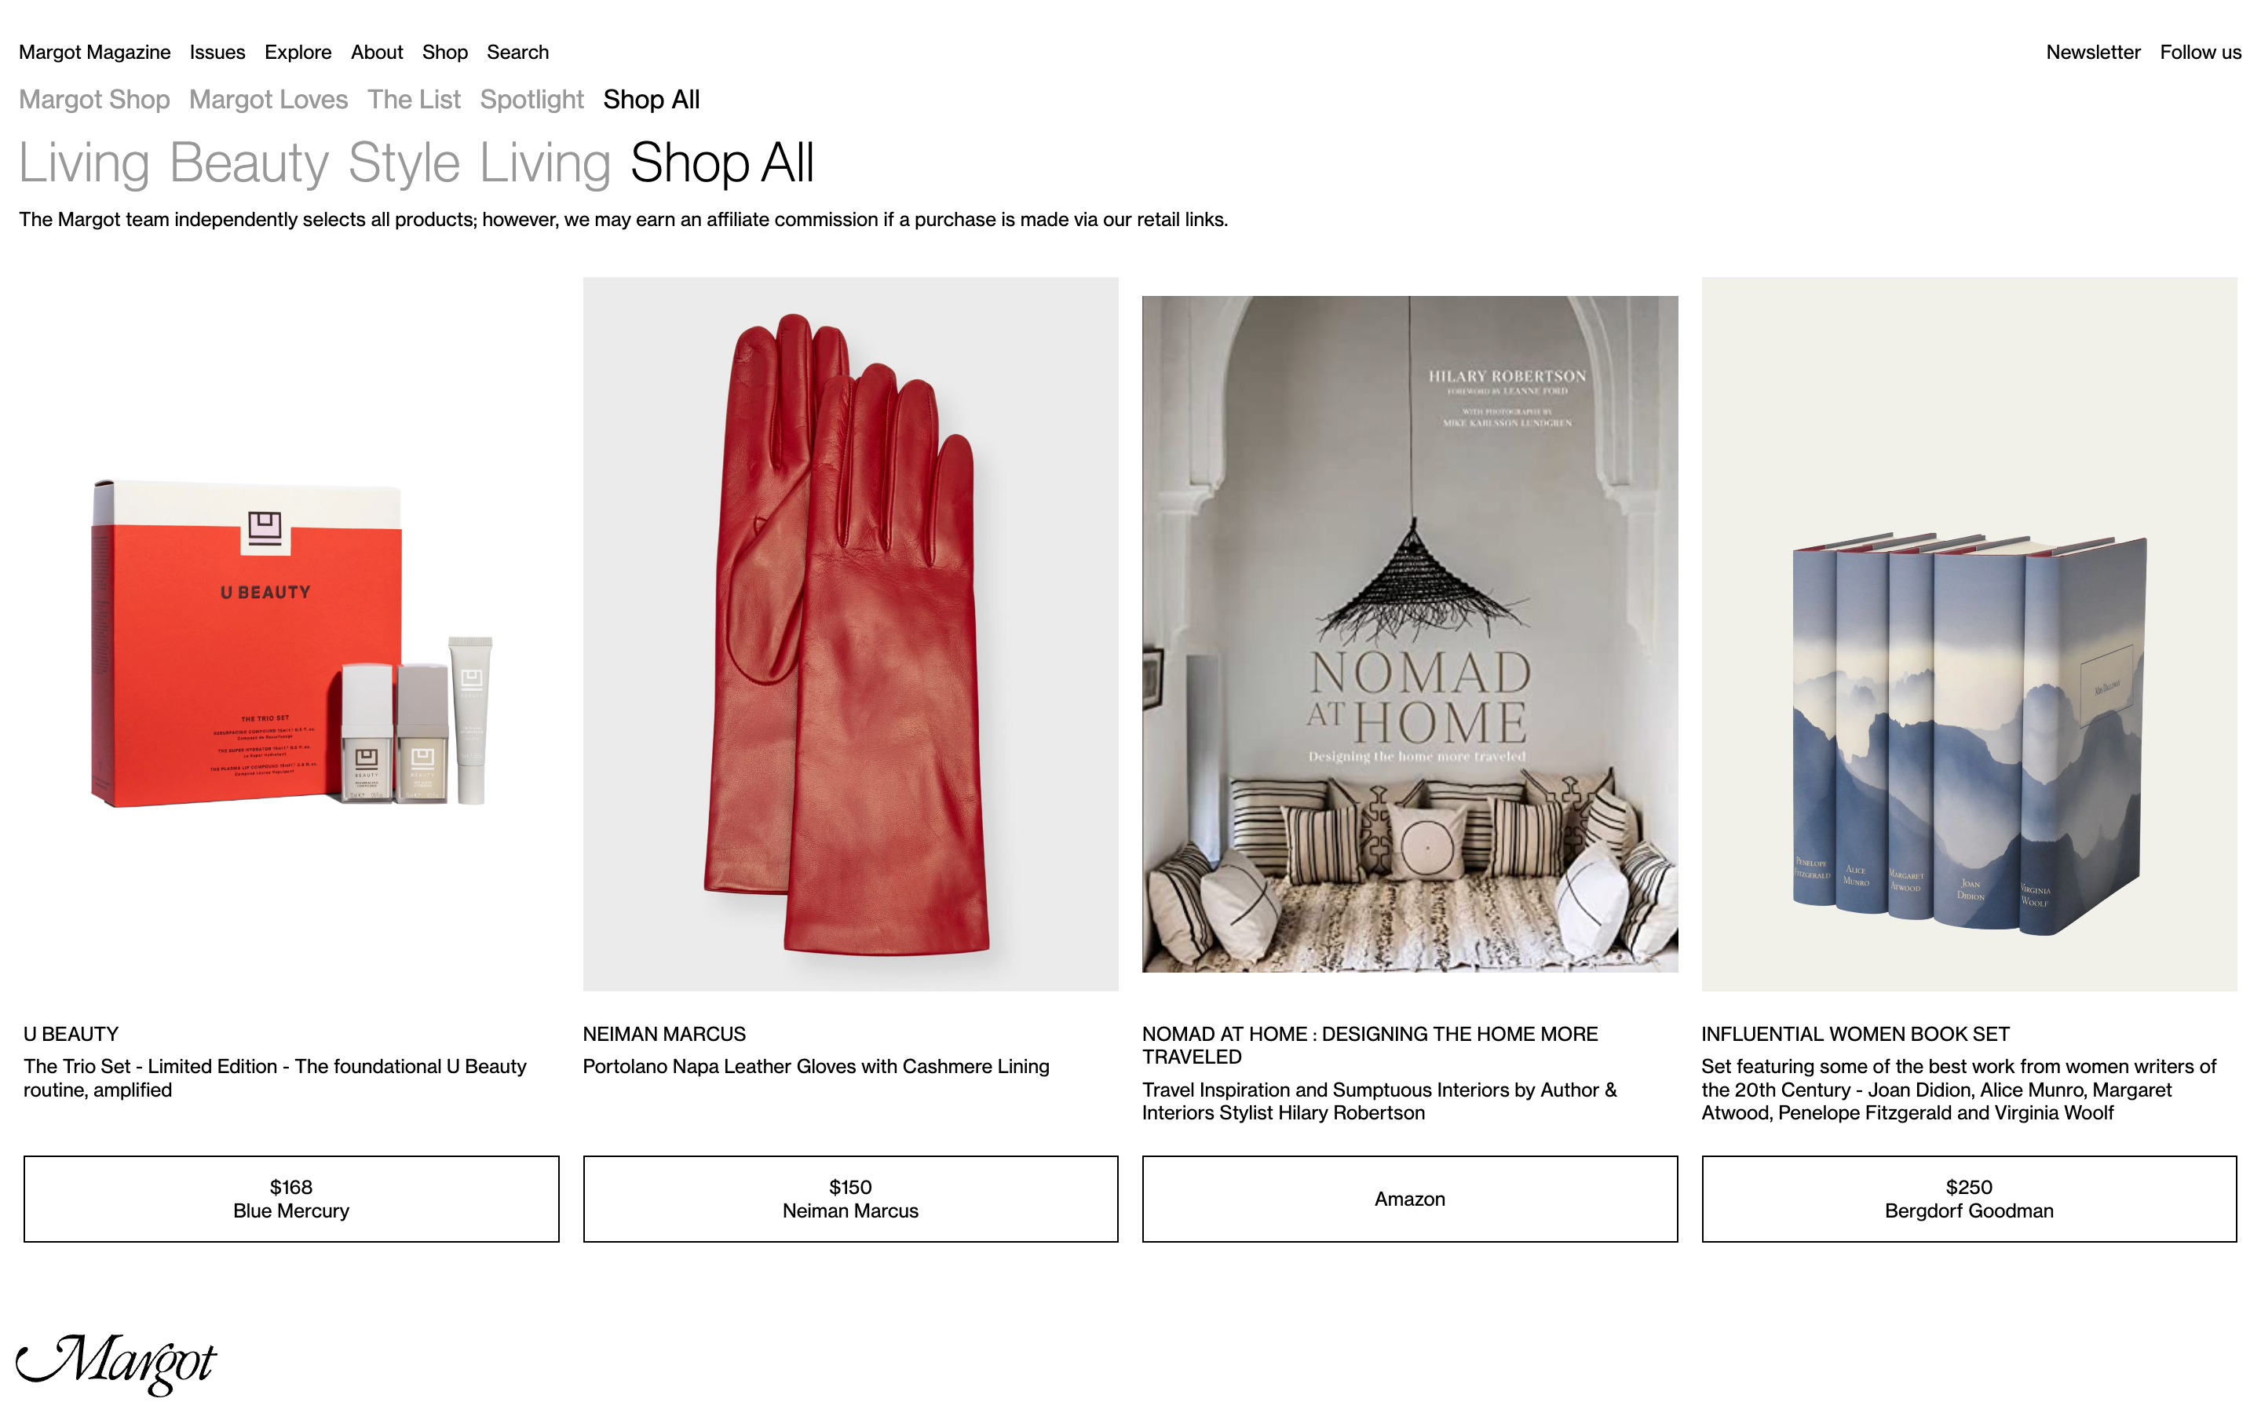Screen dimensions: 2261x1413
Task: Click the Amazon purchase button
Action: pos(1410,1198)
